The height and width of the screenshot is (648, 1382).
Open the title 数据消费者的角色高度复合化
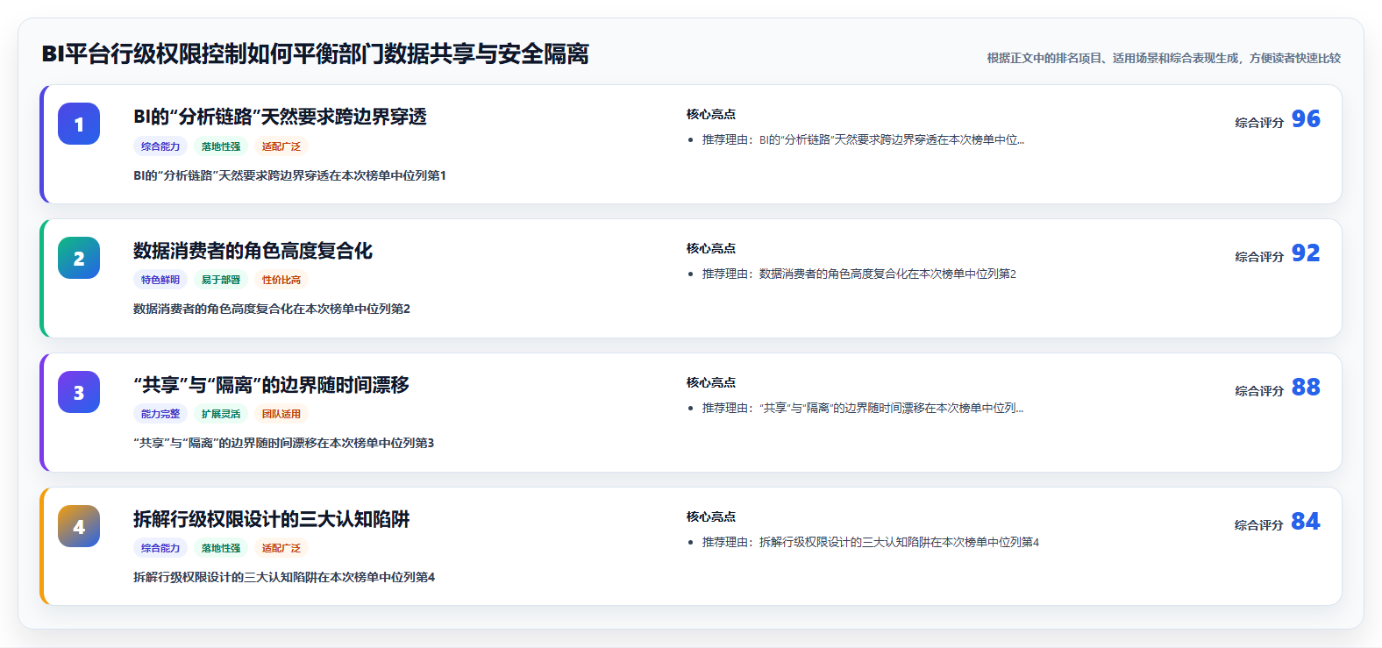[x=253, y=251]
